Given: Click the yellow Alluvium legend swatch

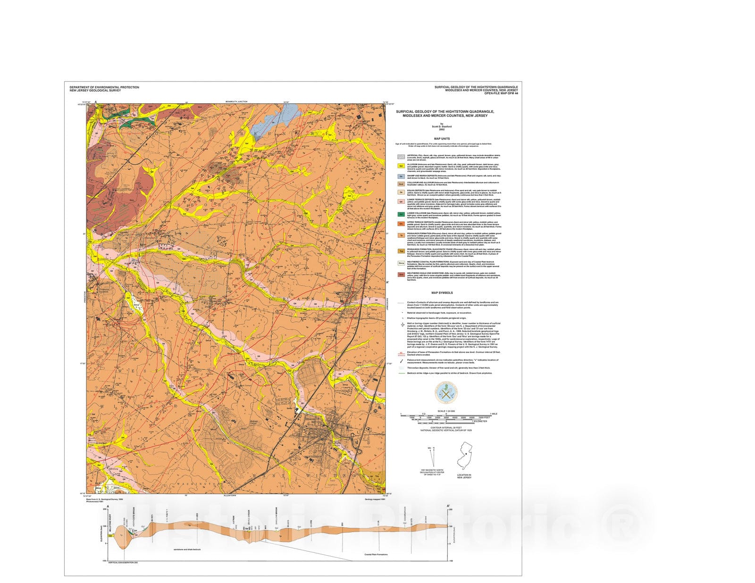Looking at the screenshot, I should coord(401,166).
